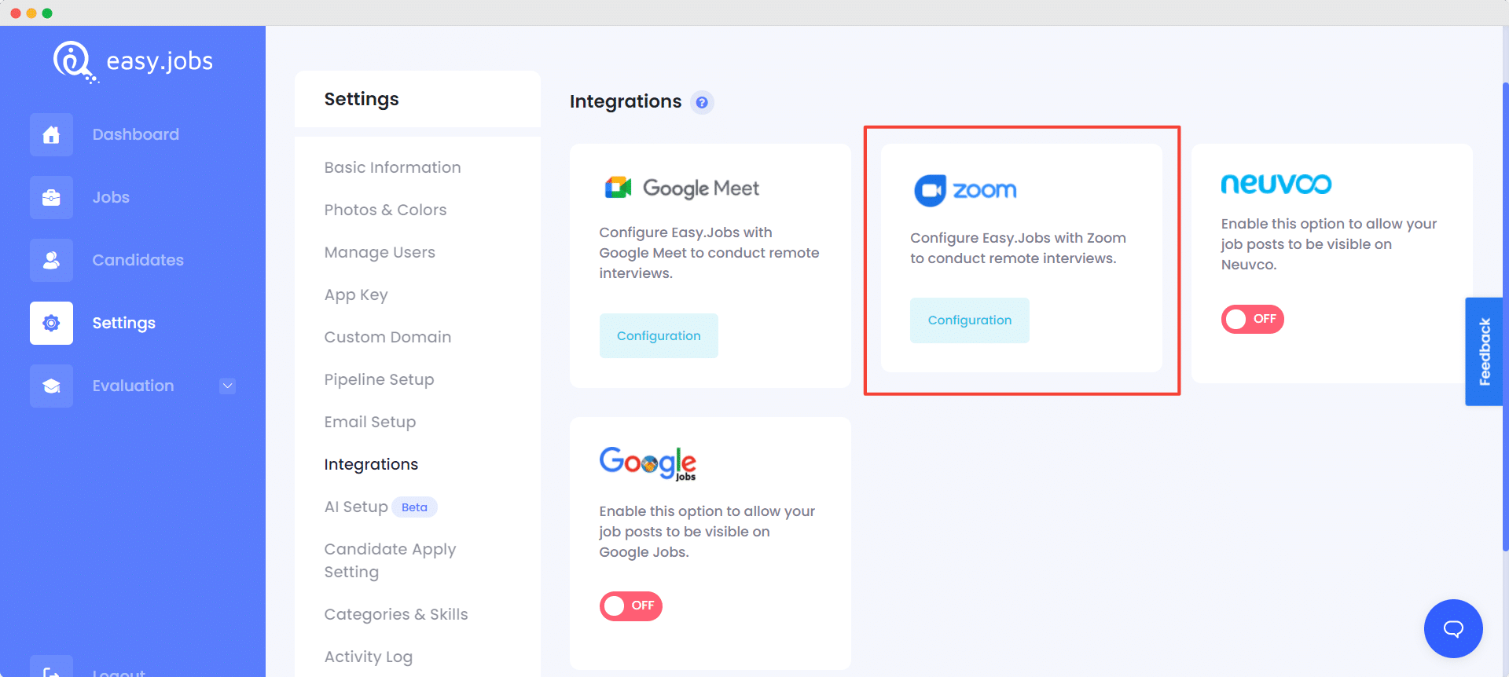
Task: Click Configuration button for Zoom
Action: point(969,320)
